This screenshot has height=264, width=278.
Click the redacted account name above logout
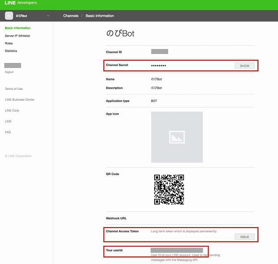[x=13, y=66]
